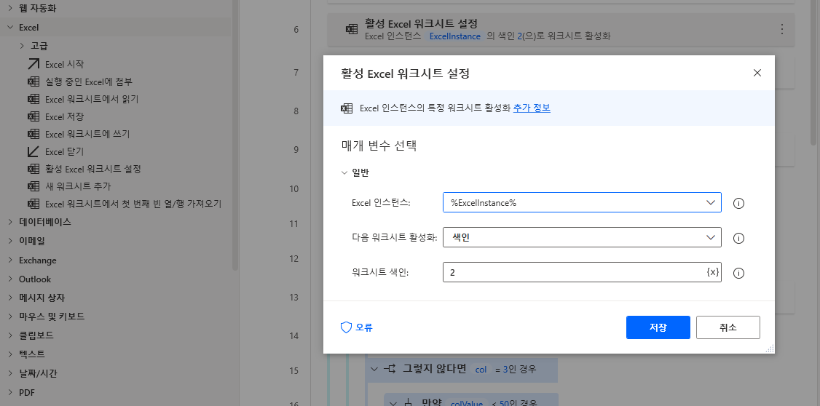The image size is (820, 406).
Task: Expand the 마우스 및 키보드 group
Action: point(10,317)
